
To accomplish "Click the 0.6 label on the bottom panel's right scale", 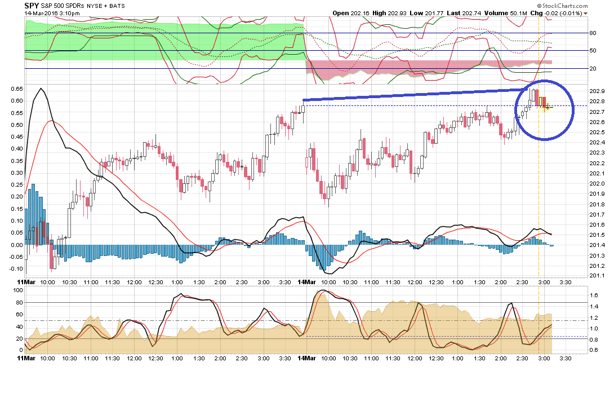I will coord(594,350).
